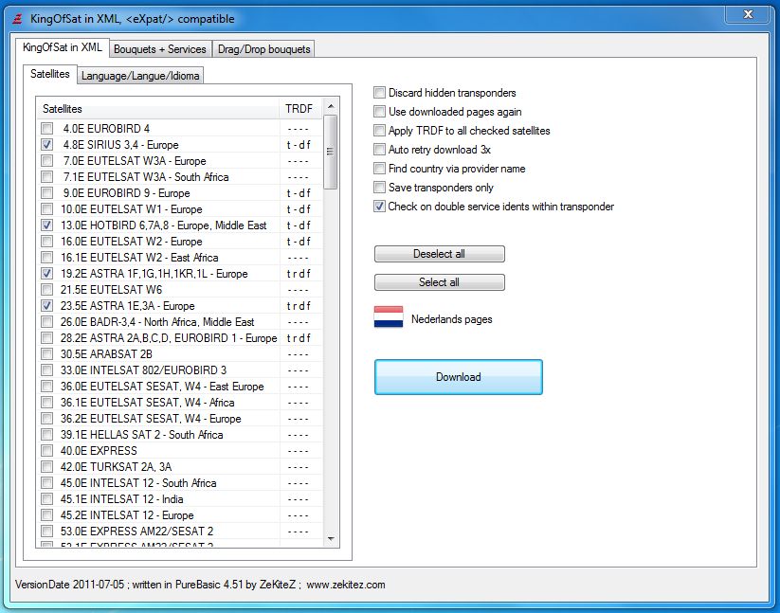
Task: Enable Apply TRDF to all checked satellites
Action: point(379,130)
